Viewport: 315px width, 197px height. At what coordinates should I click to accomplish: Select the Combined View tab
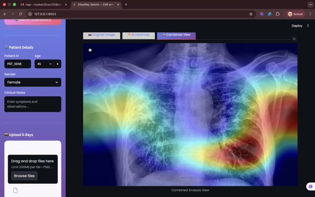point(176,36)
